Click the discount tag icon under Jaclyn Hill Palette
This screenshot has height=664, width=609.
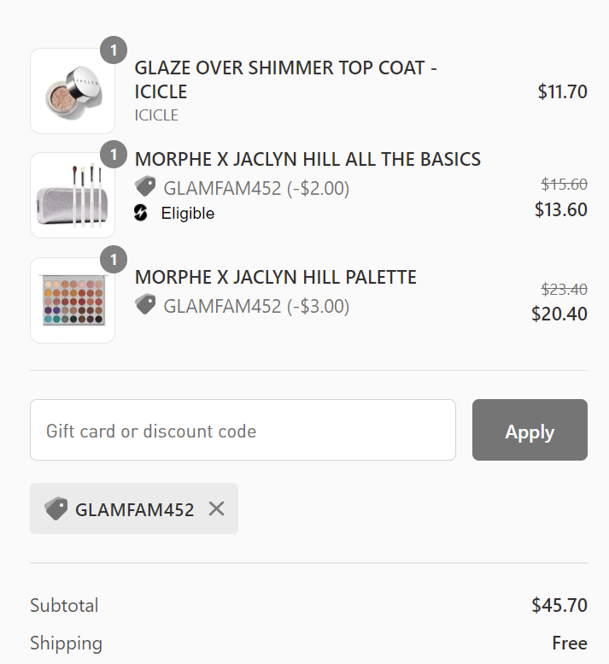point(145,304)
